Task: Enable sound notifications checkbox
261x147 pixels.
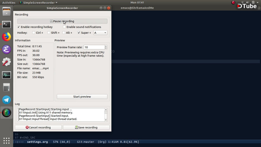Action: (64, 27)
